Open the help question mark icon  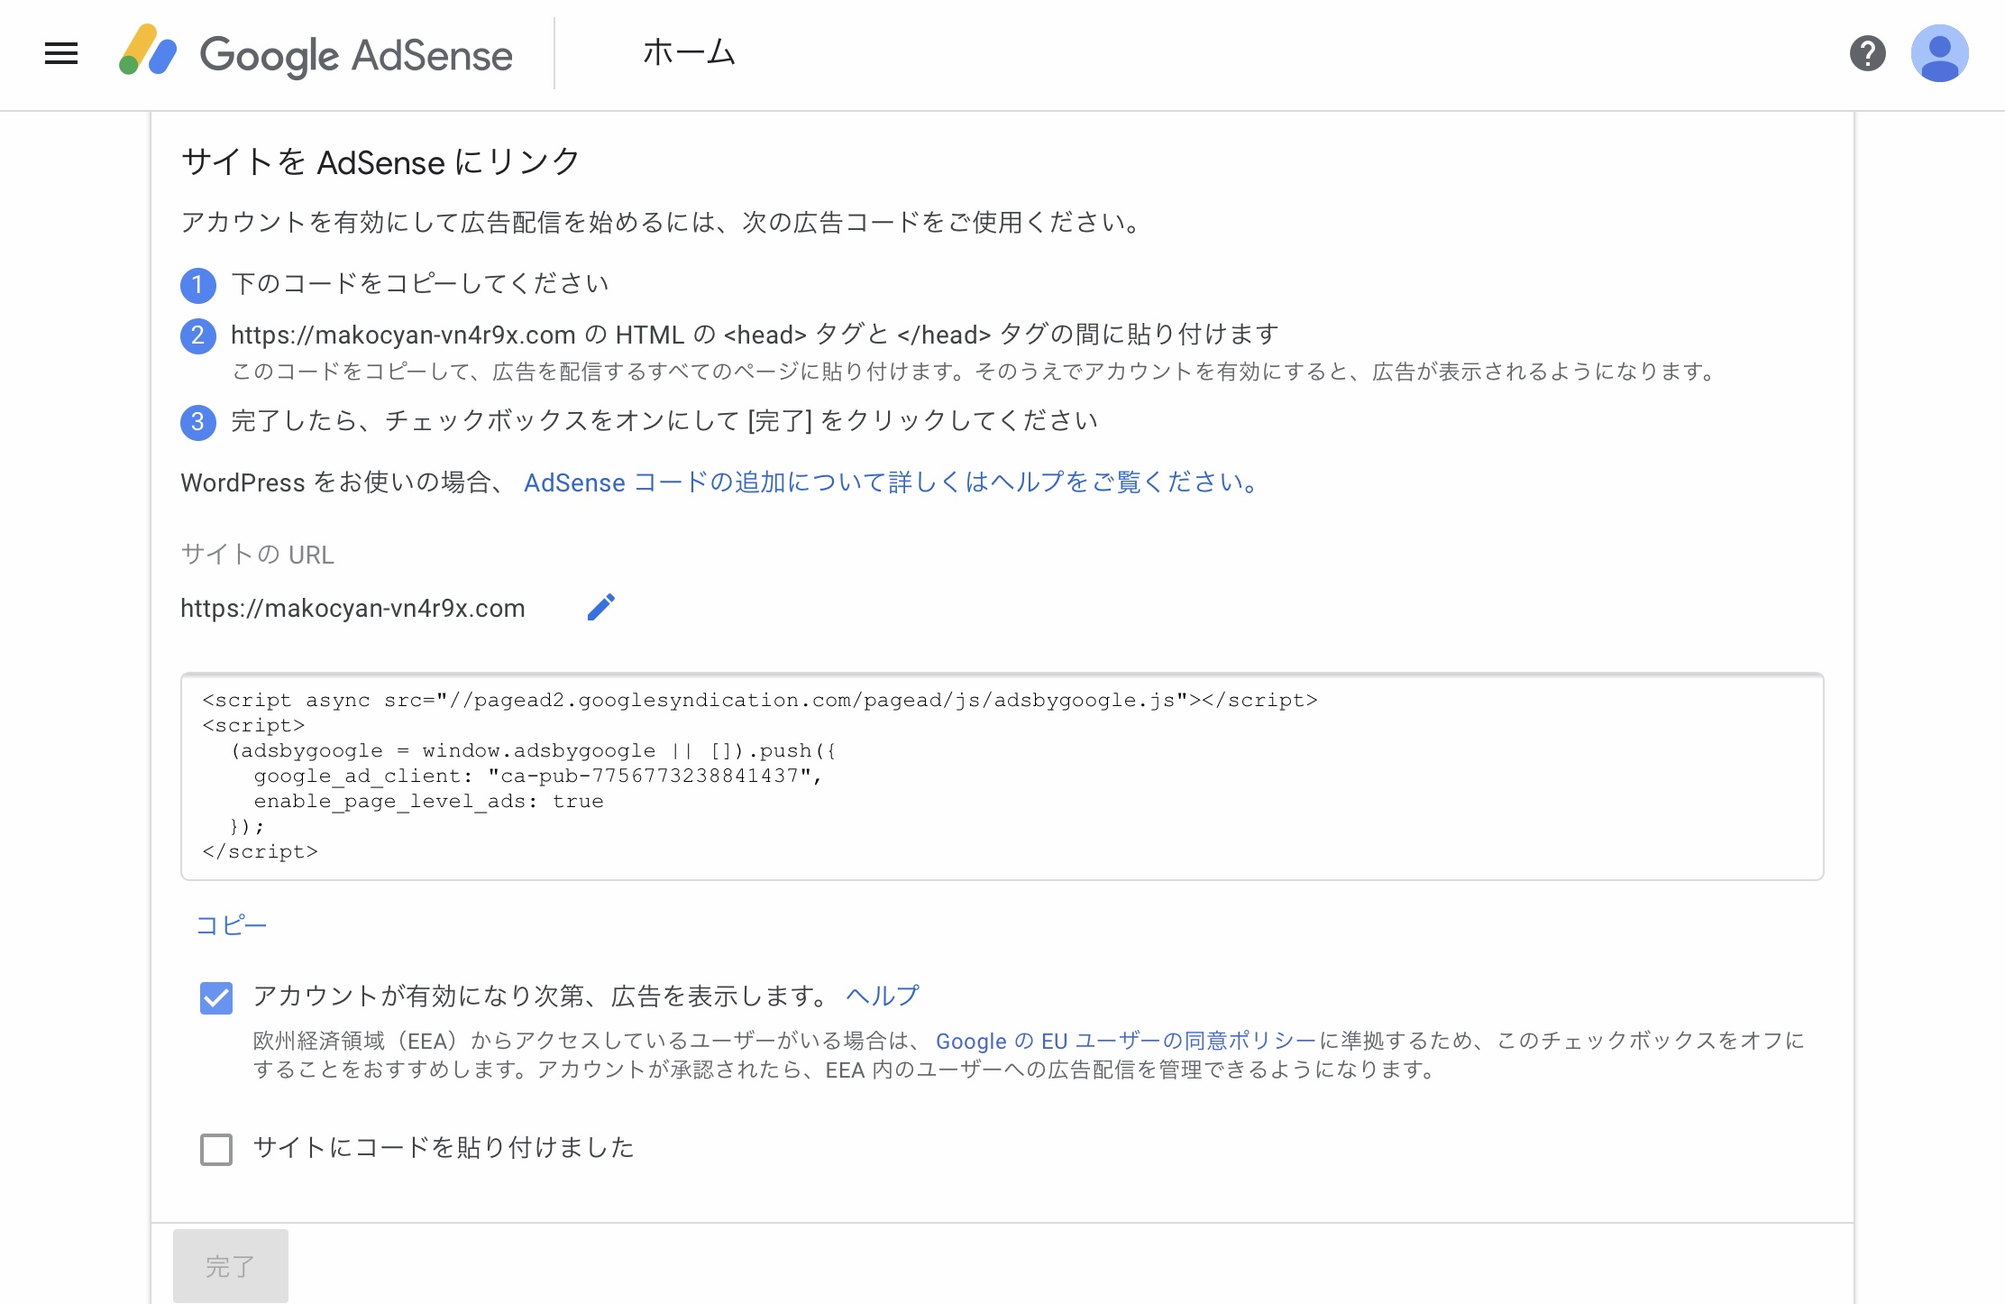1867,53
